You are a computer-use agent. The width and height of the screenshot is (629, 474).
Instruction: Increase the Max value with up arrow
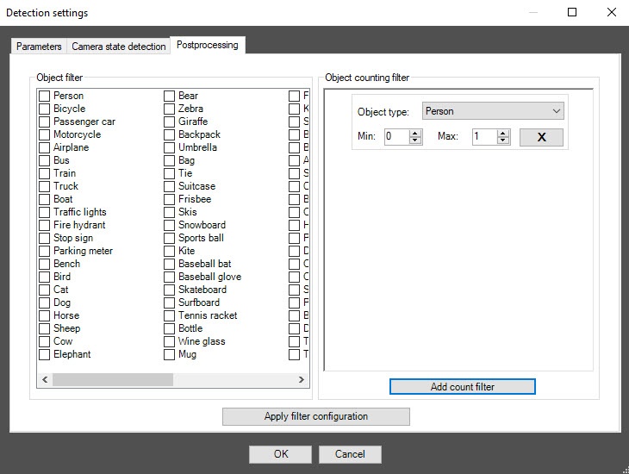tap(504, 134)
